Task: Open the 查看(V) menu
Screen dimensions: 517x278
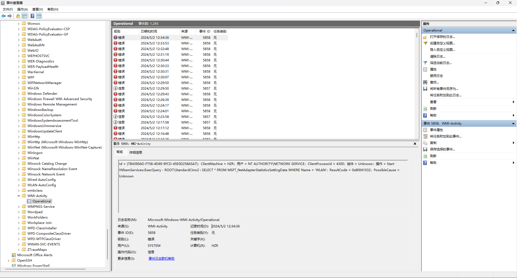Action: coord(38,9)
